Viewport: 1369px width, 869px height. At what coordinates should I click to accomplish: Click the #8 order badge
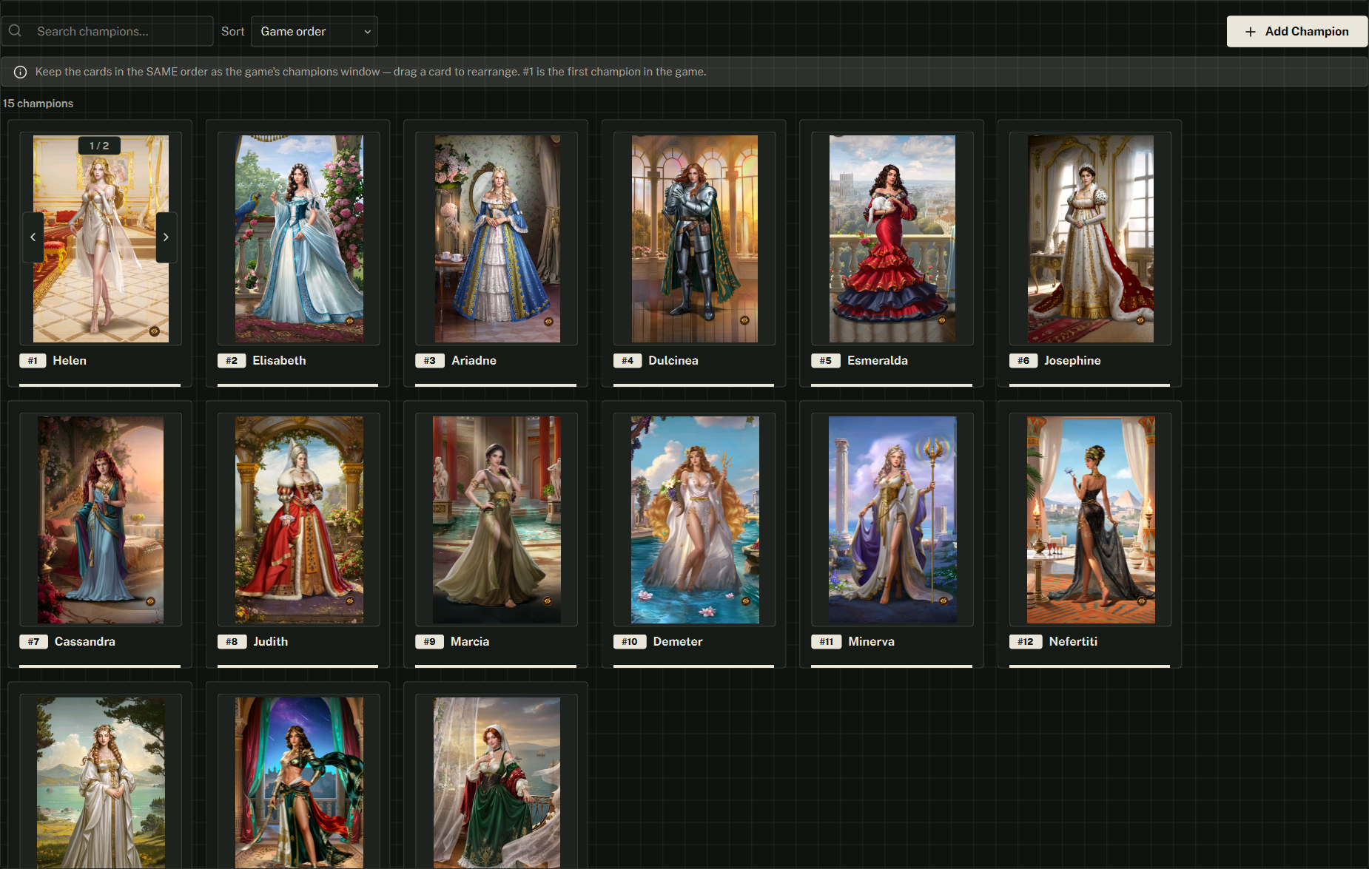[232, 642]
